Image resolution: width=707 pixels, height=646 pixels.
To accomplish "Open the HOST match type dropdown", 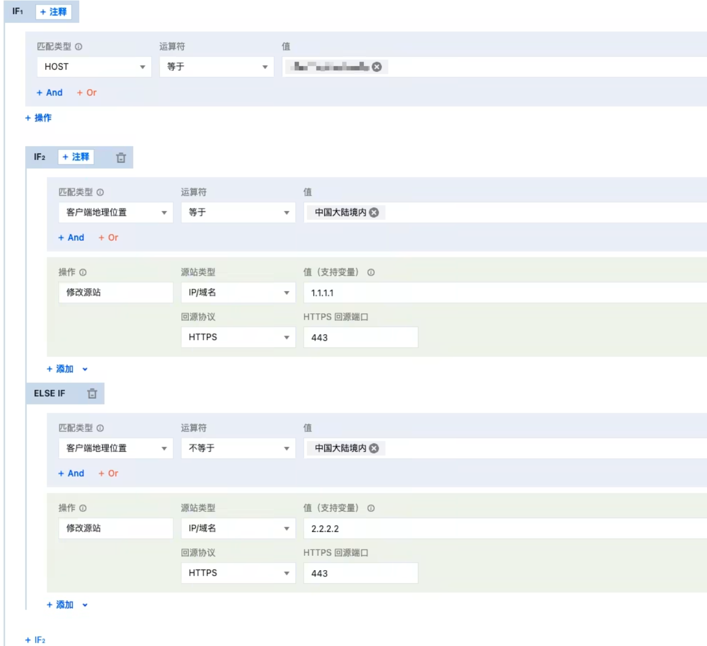I will coord(94,67).
